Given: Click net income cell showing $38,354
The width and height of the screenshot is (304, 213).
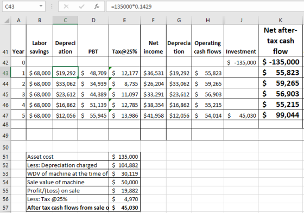Looking at the screenshot, I should point(153,105).
